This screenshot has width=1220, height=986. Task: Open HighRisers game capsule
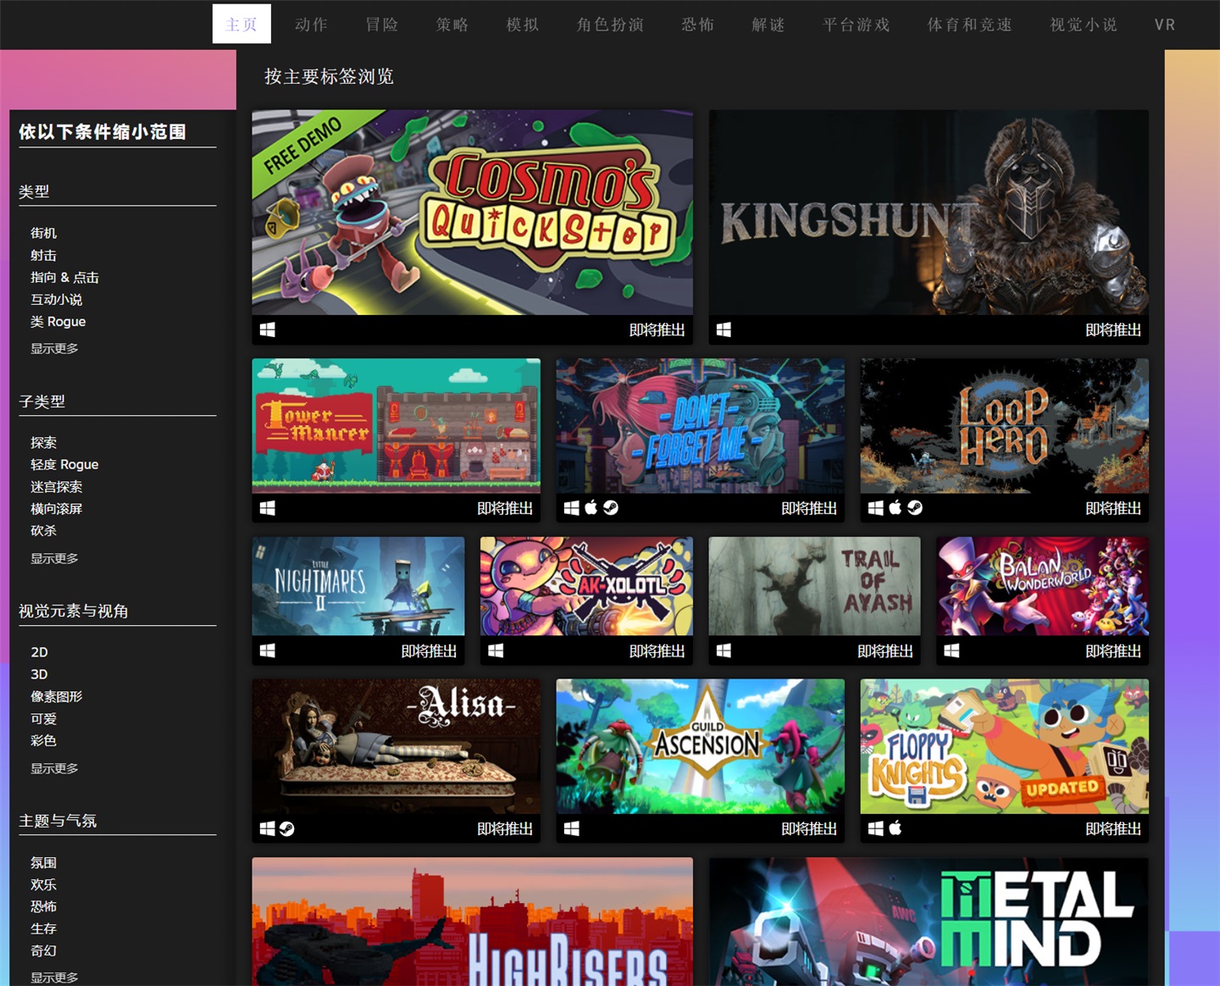[x=472, y=922]
